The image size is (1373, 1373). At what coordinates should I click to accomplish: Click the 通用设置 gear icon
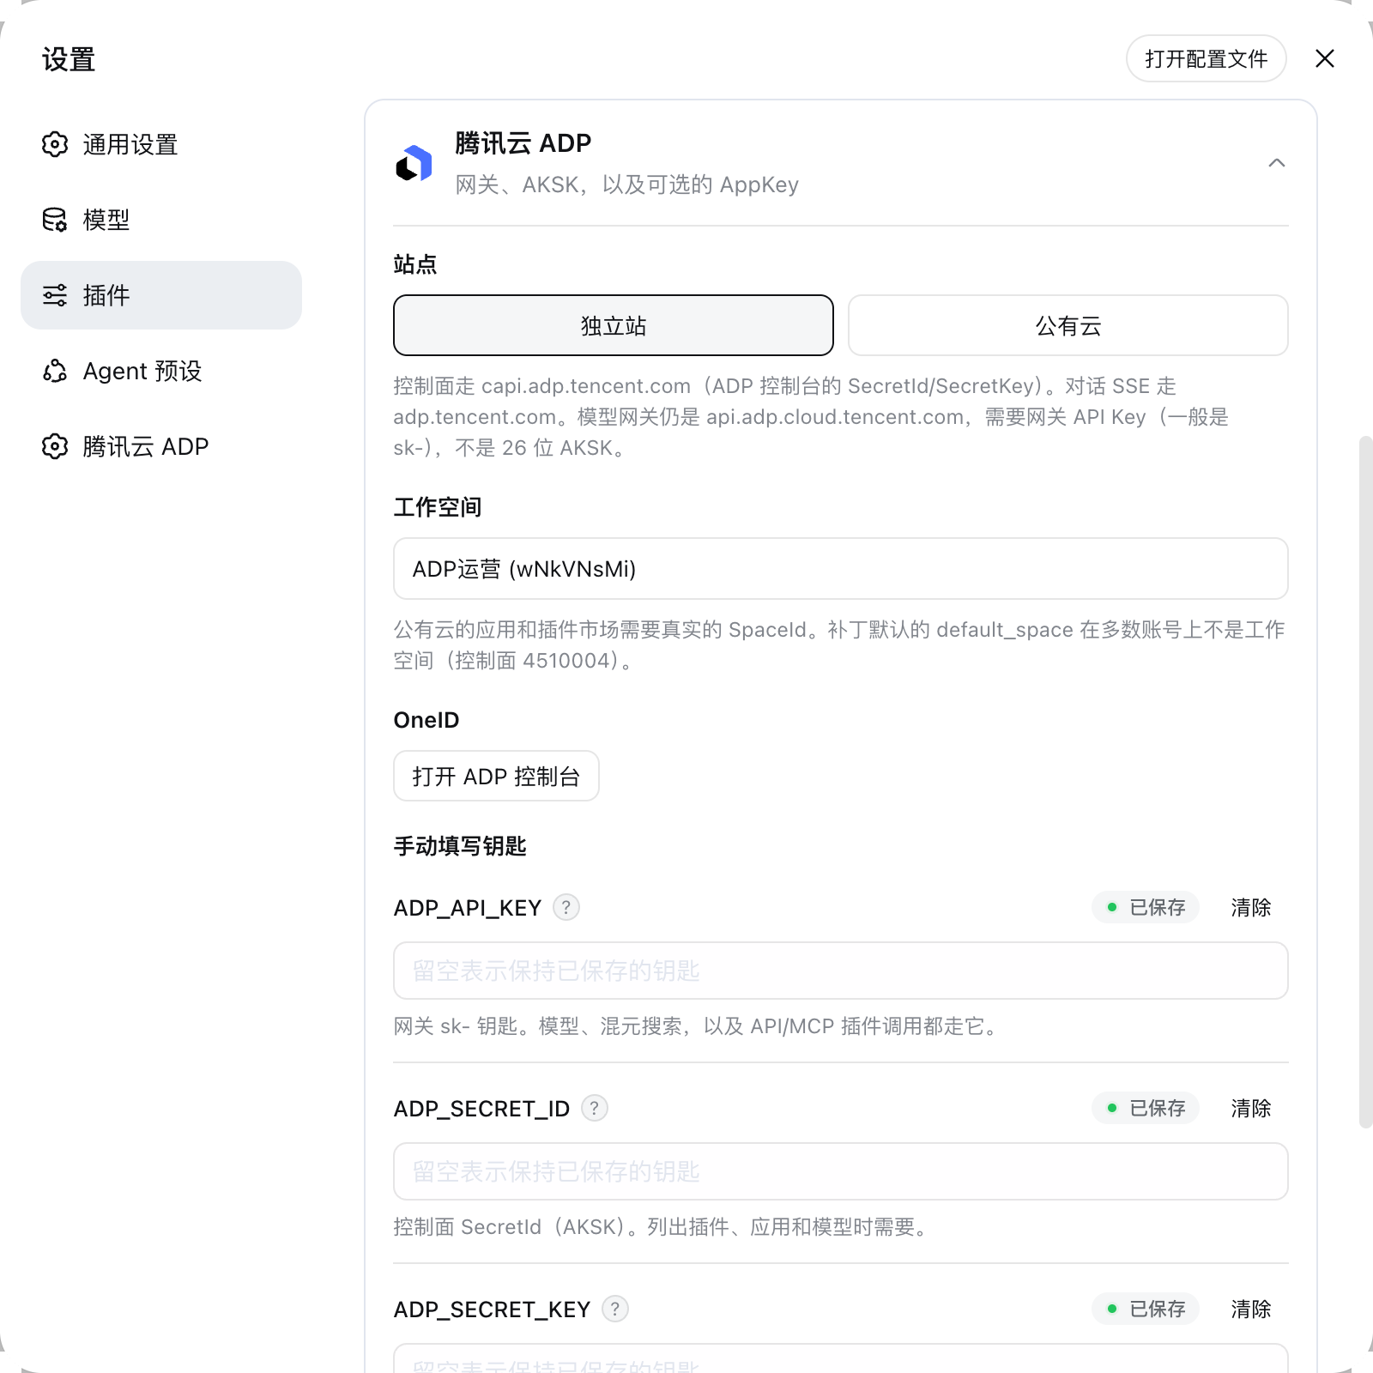[x=55, y=144]
